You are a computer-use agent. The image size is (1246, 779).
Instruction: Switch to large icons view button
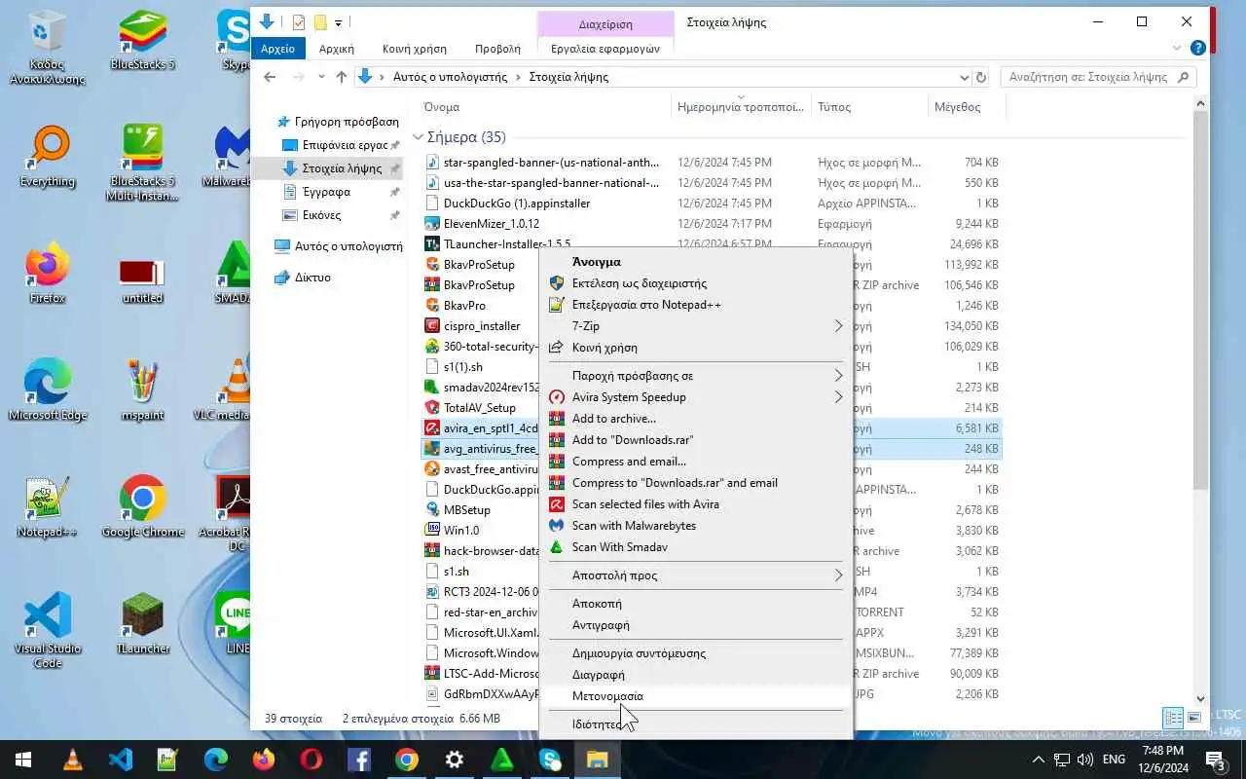click(x=1194, y=718)
